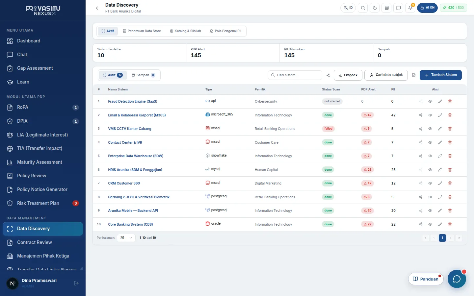Screen dimensions: 474x296
Task: View the CRM Customer 360 row
Action: coord(430,183)
